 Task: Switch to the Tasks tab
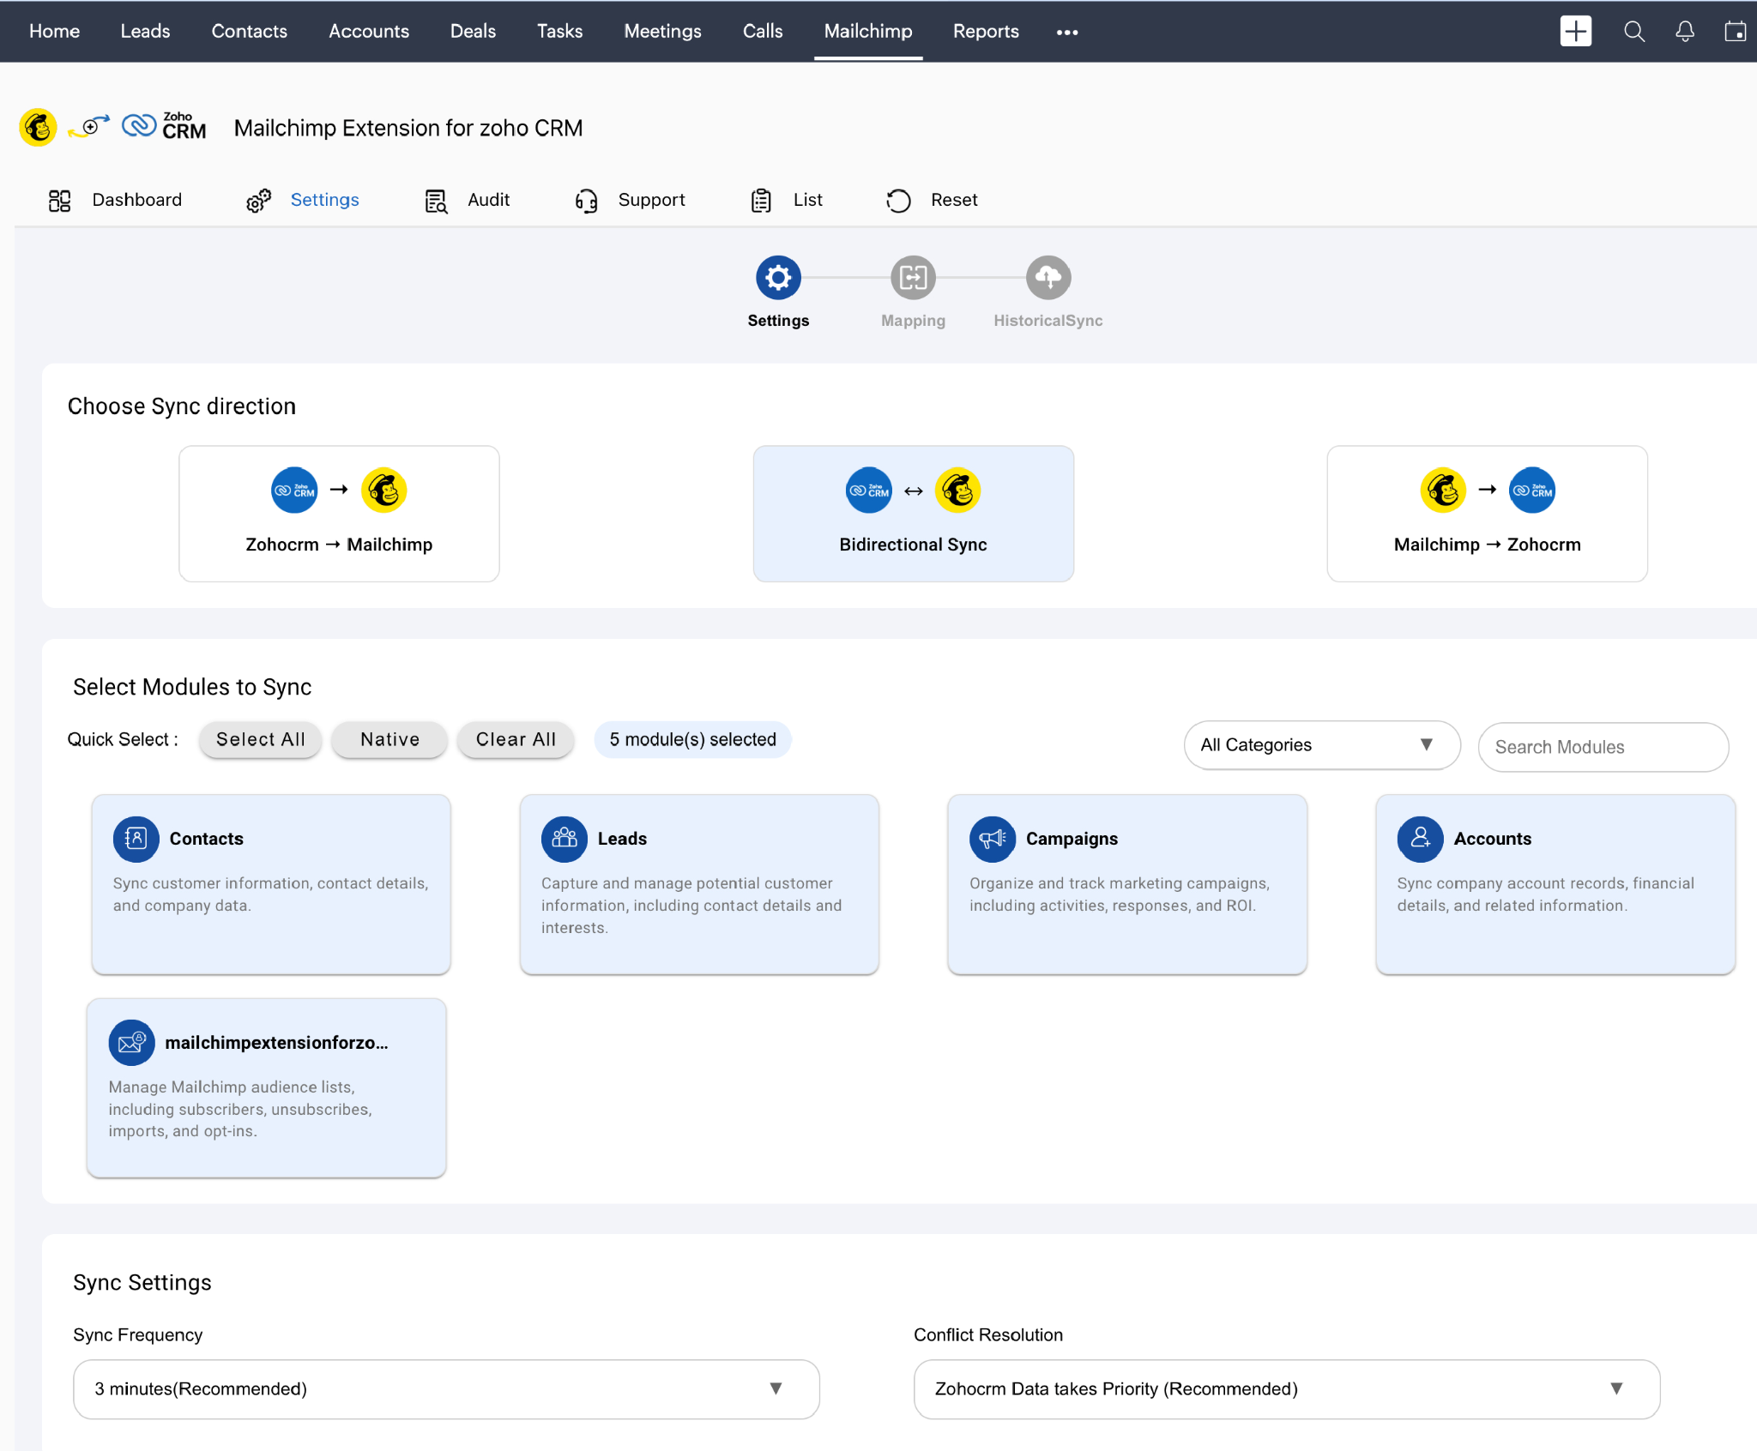(x=559, y=32)
